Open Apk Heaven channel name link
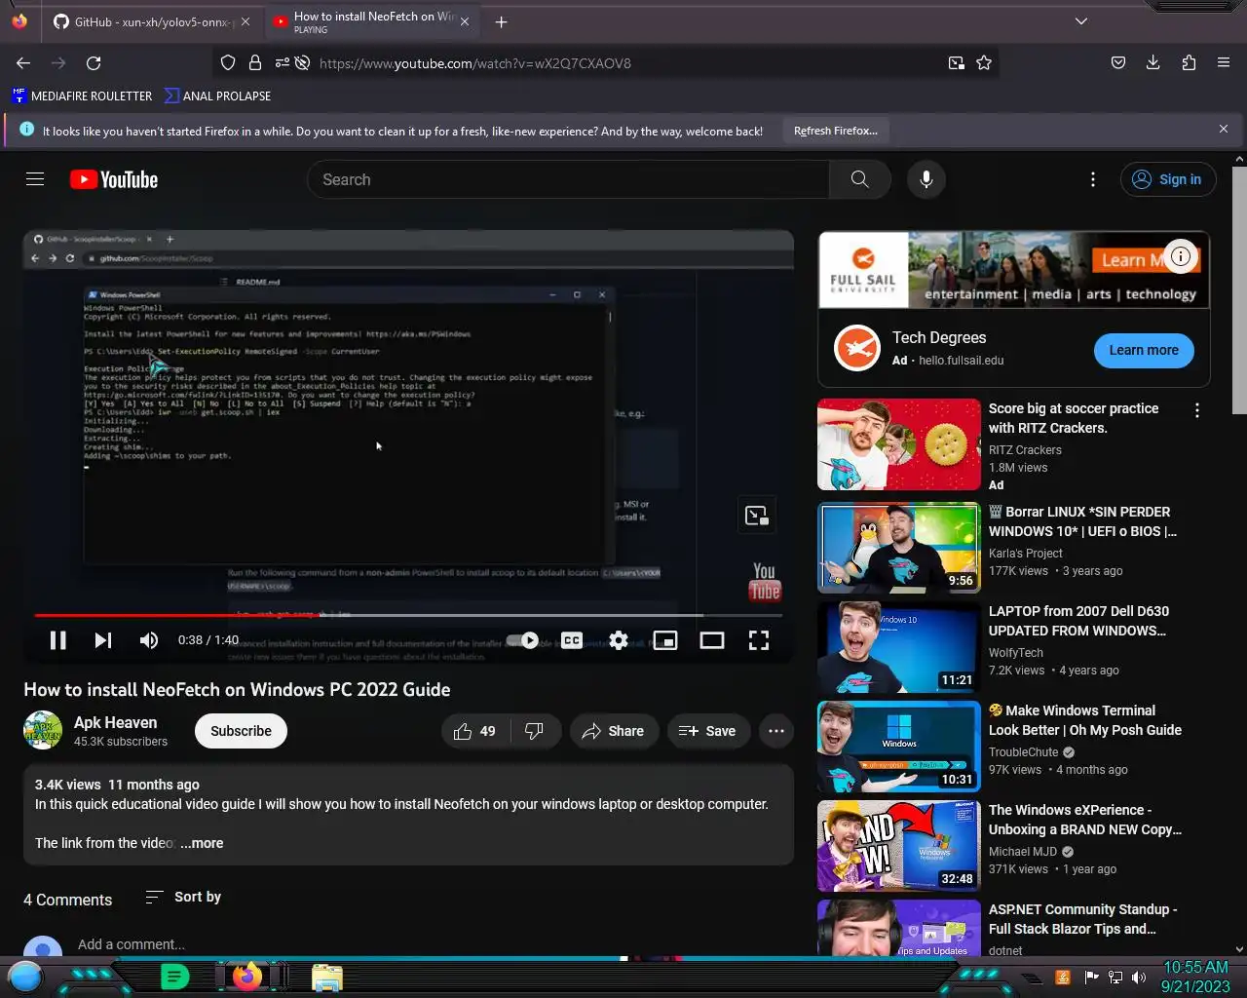1247x998 pixels. pyautogui.click(x=115, y=722)
